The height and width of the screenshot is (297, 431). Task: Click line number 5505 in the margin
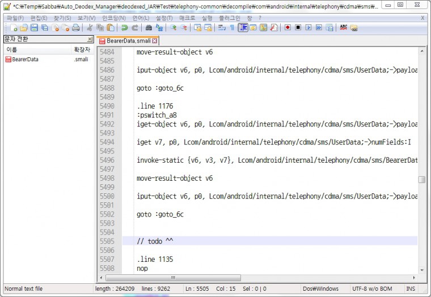[107, 241]
